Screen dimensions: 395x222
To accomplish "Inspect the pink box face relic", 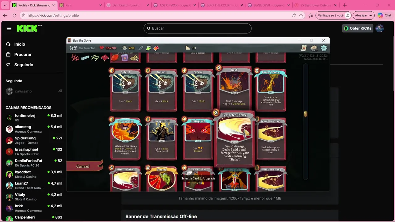I will pyautogui.click(x=124, y=58).
